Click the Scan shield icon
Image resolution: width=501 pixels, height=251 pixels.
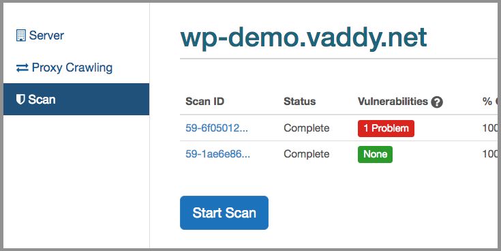(x=20, y=100)
